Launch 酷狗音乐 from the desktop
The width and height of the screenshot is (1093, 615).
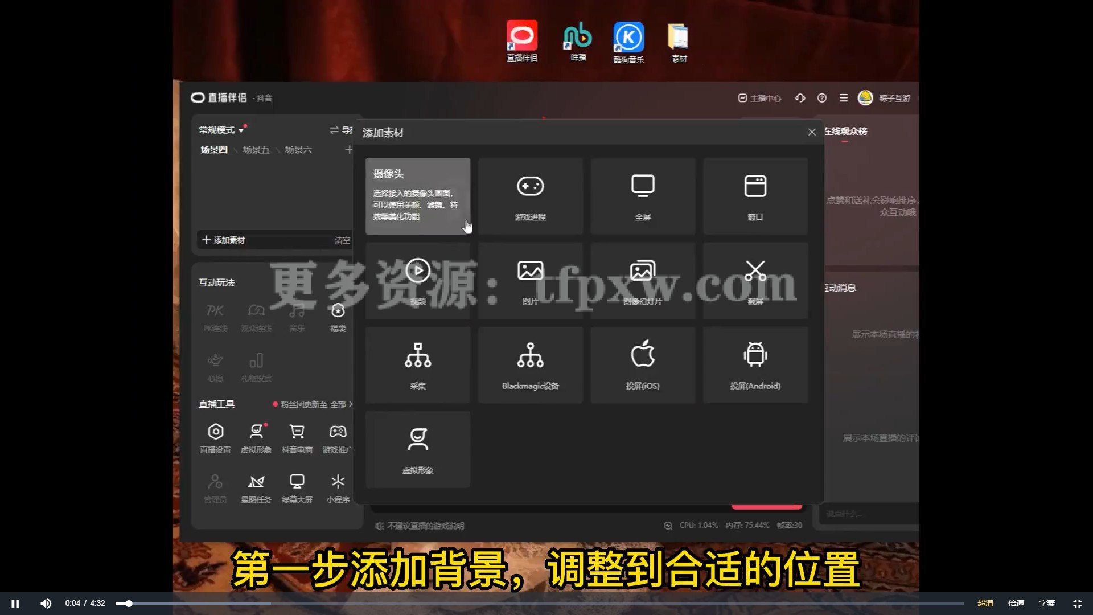point(628,35)
